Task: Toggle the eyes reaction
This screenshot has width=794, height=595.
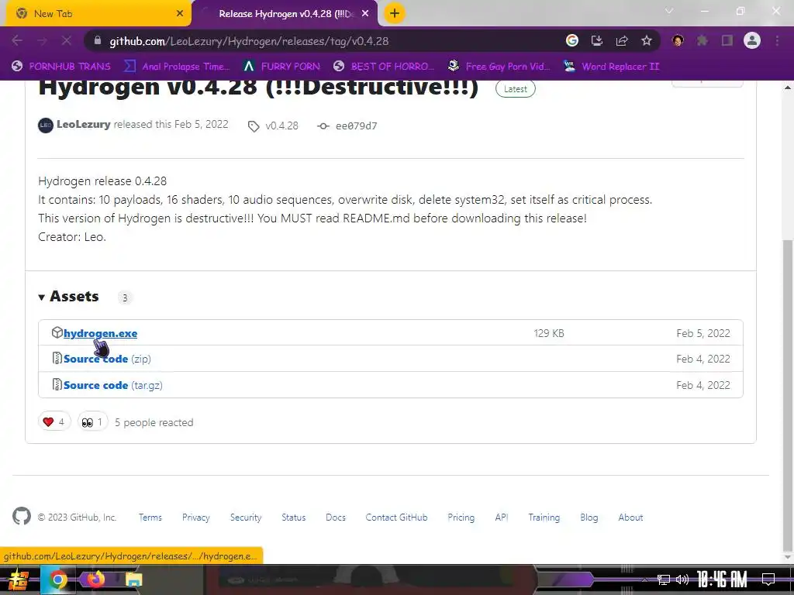Action: pos(93,421)
